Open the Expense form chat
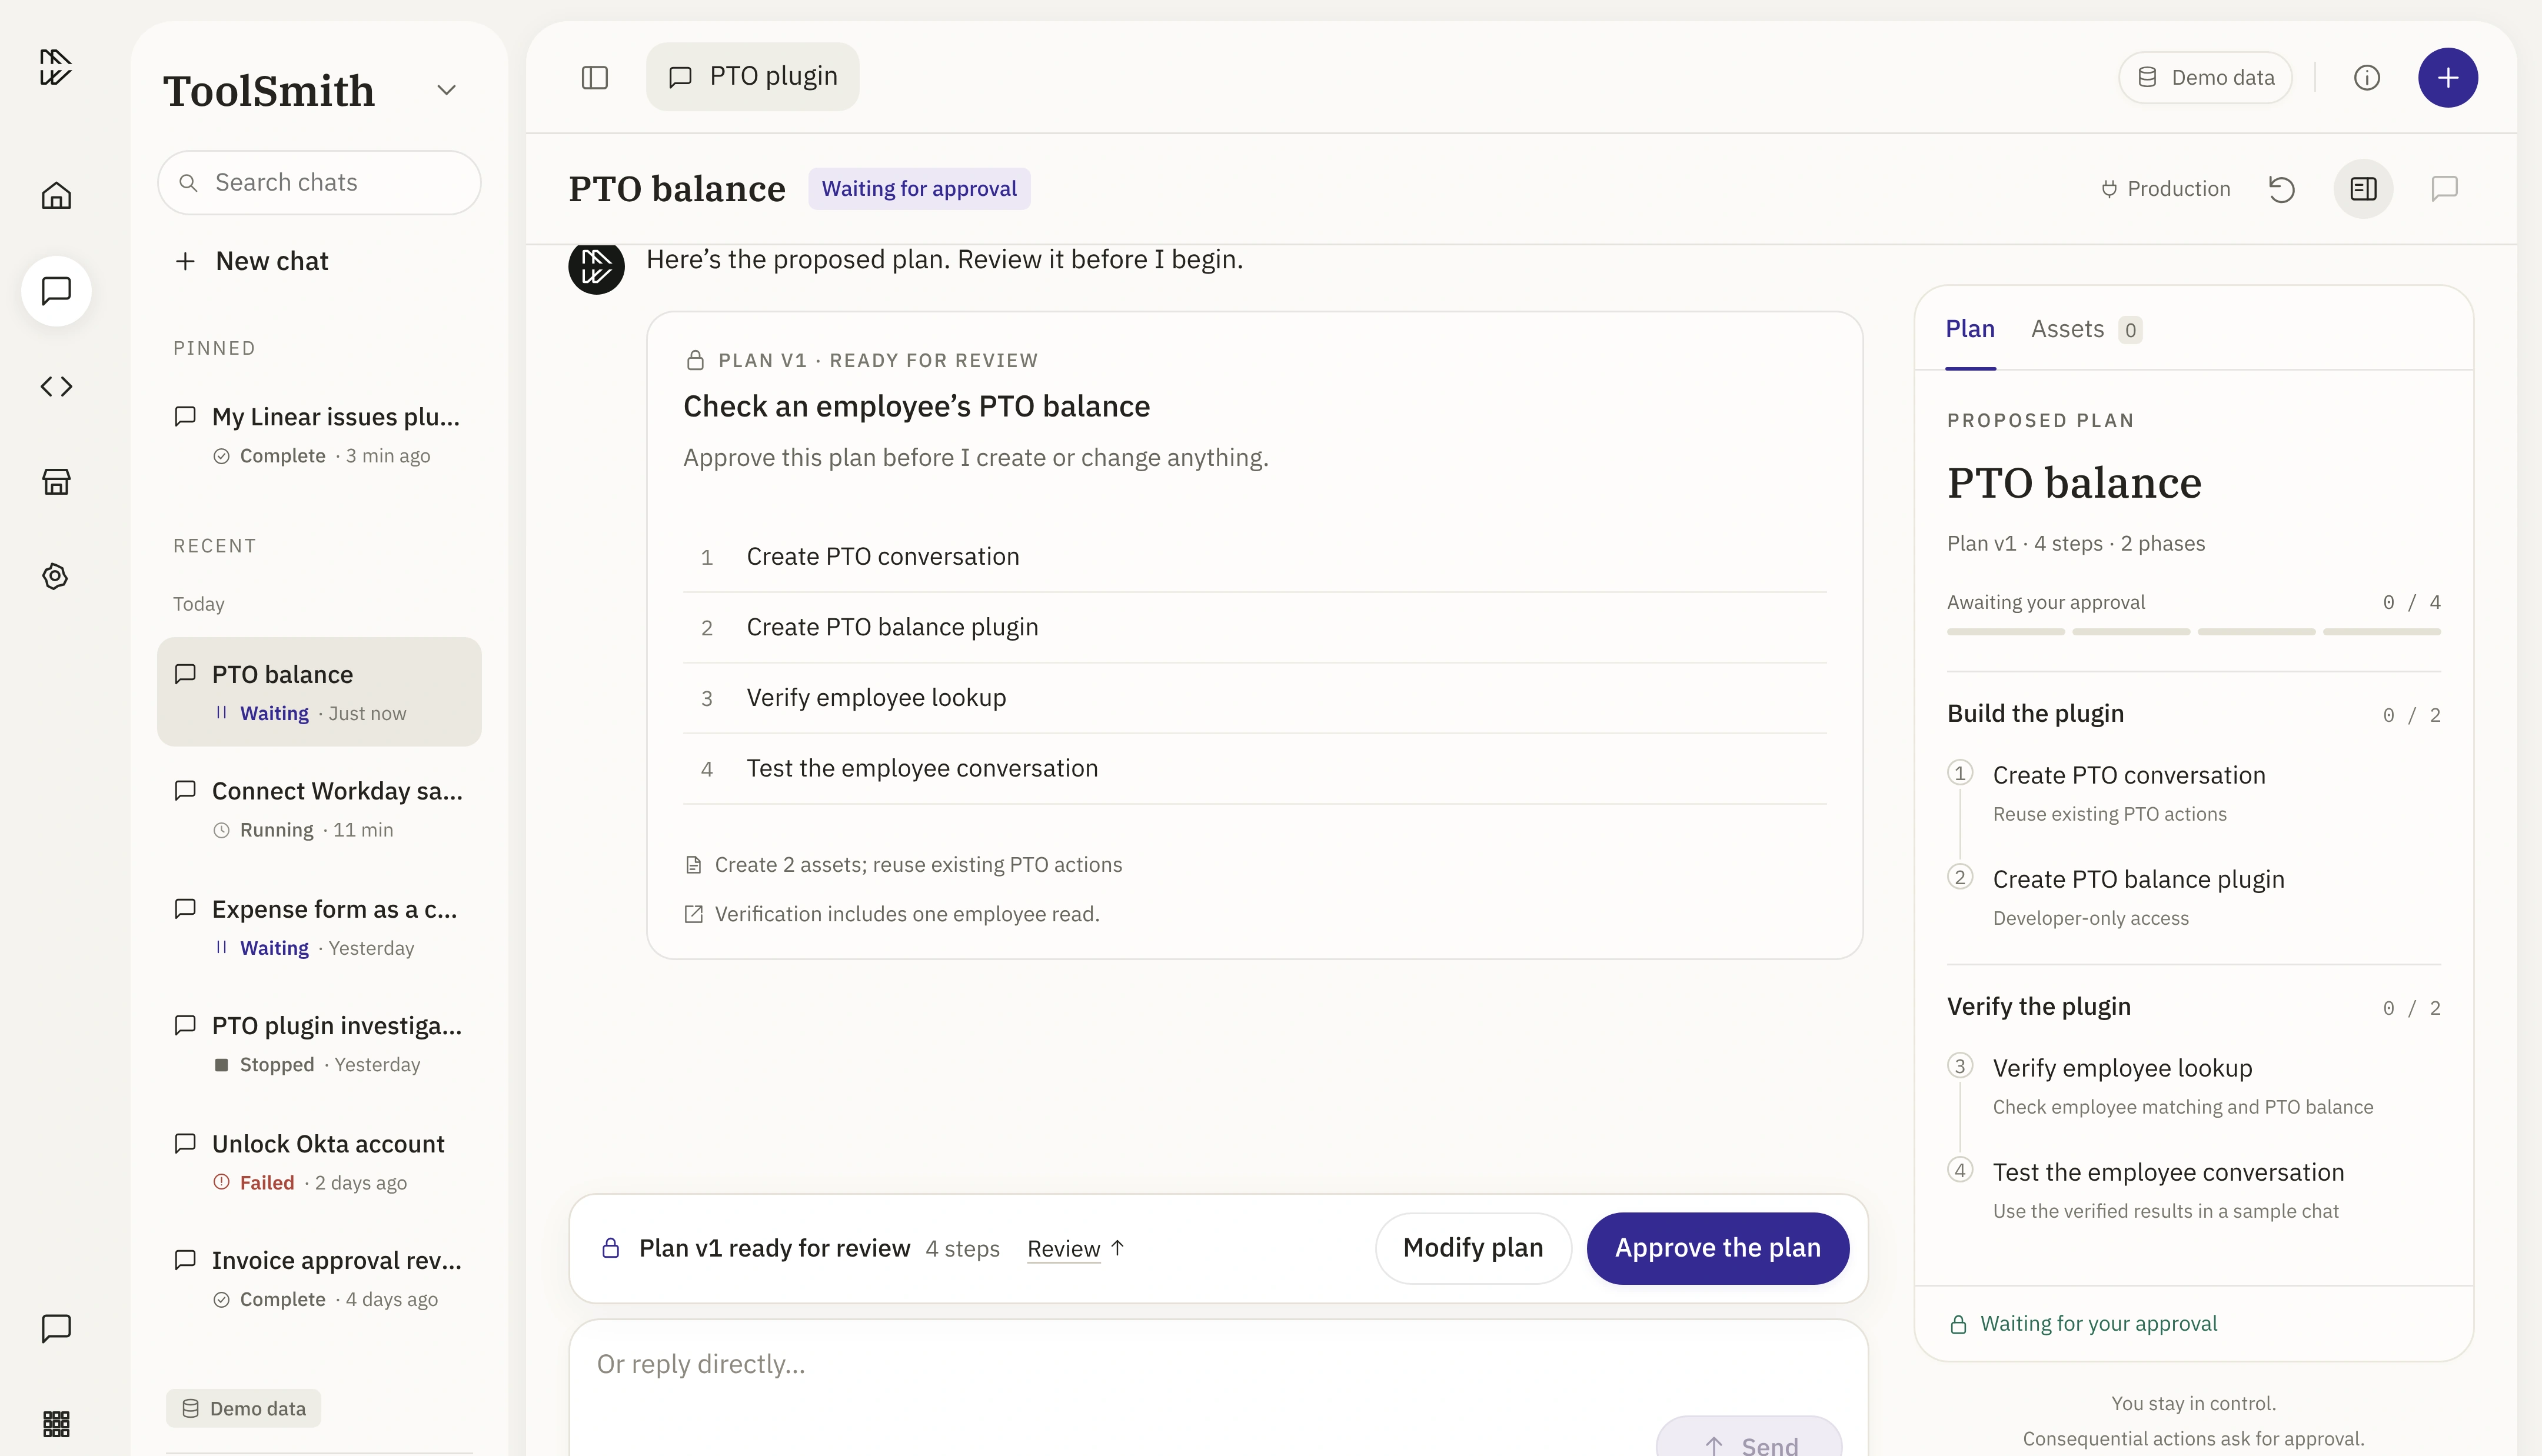 click(319, 927)
